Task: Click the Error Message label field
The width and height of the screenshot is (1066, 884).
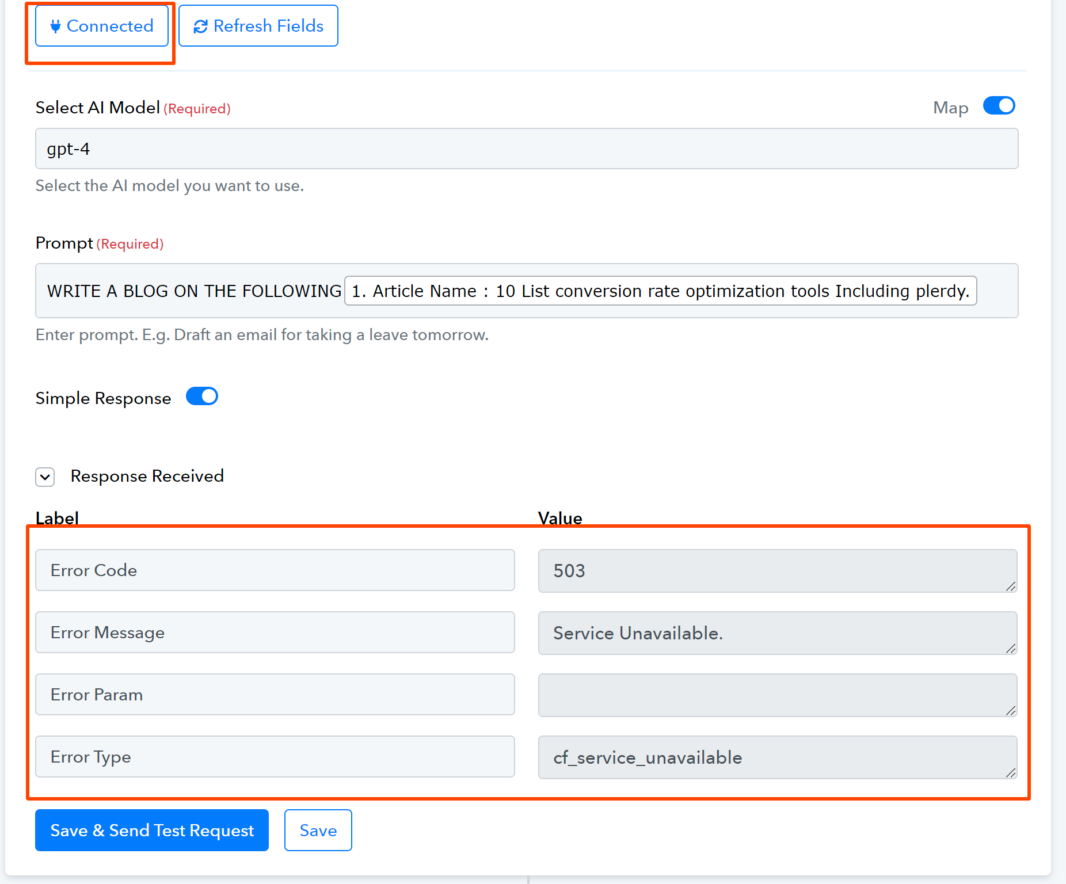Action: [275, 632]
